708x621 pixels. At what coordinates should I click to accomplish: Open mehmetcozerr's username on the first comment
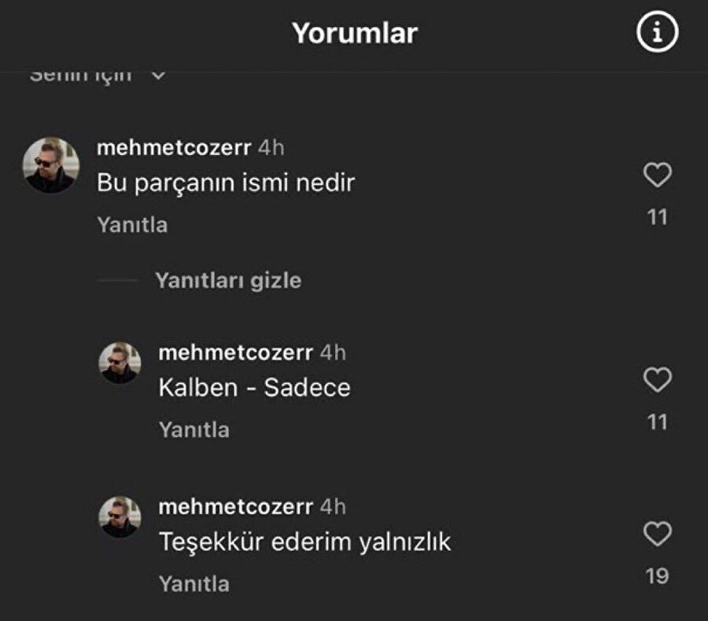pos(172,147)
